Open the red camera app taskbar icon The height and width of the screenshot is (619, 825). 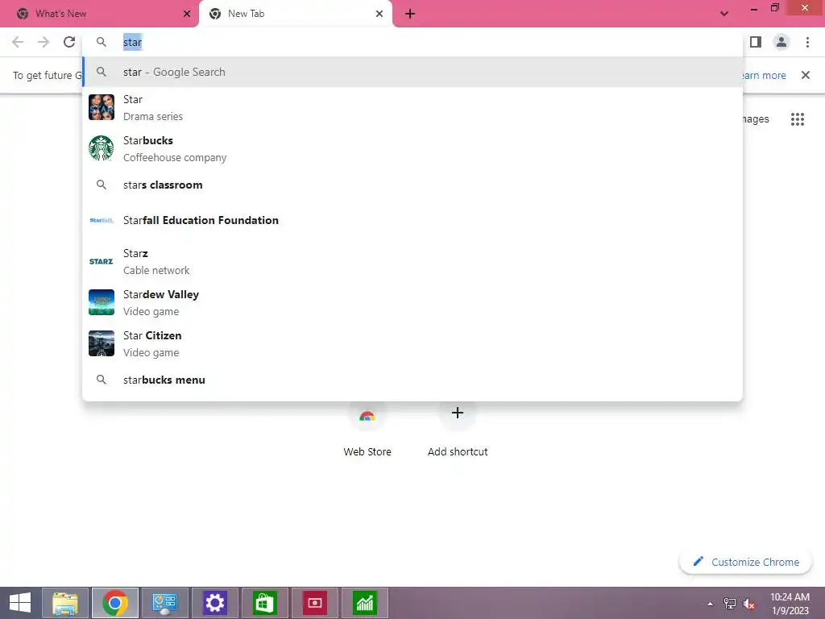[x=315, y=603]
